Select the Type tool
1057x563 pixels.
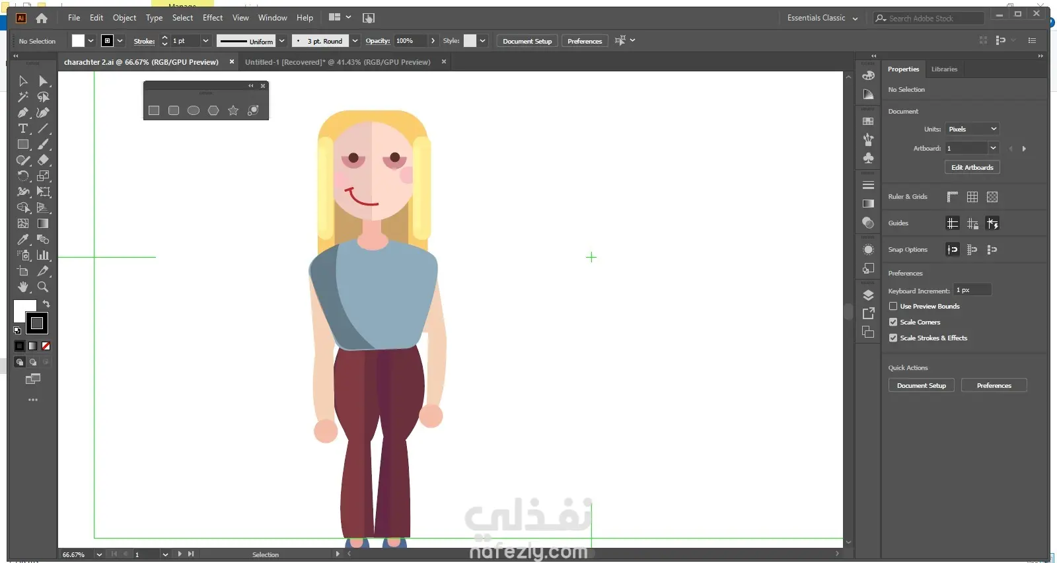[x=23, y=129]
